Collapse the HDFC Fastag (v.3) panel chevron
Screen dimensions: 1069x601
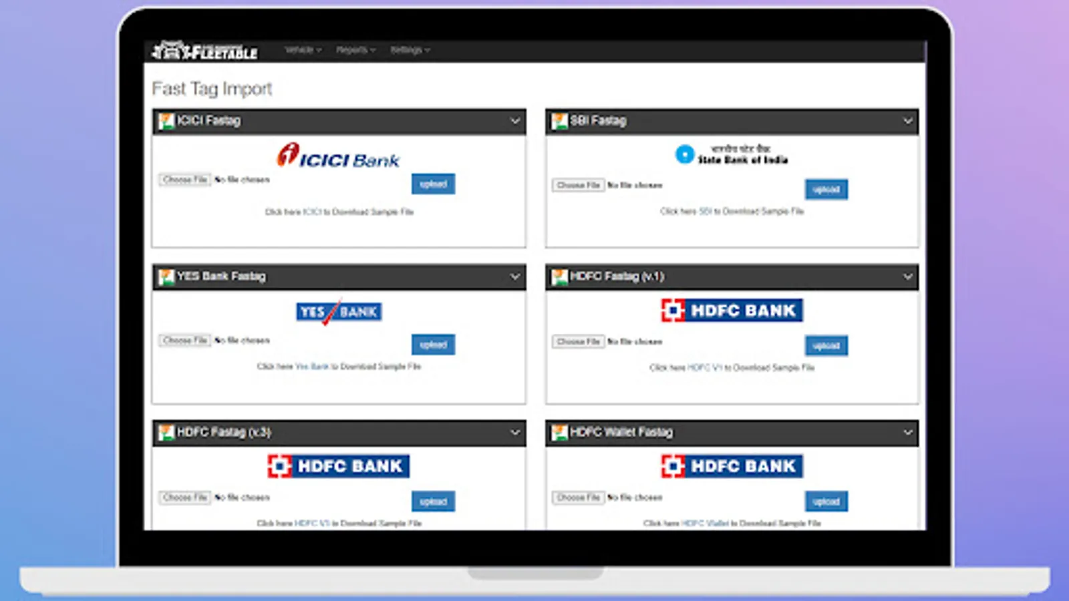515,432
